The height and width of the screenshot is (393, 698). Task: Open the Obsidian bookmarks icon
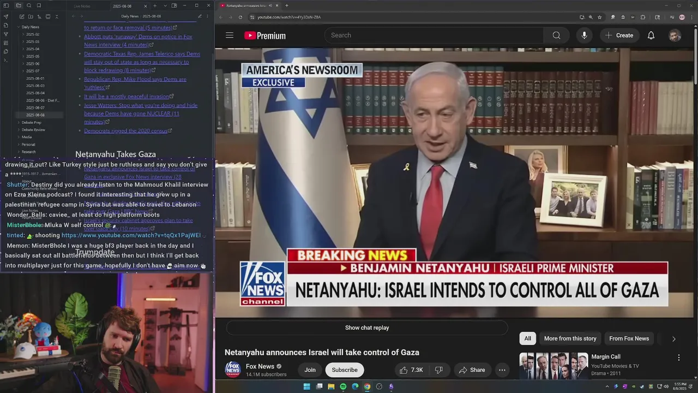click(39, 5)
